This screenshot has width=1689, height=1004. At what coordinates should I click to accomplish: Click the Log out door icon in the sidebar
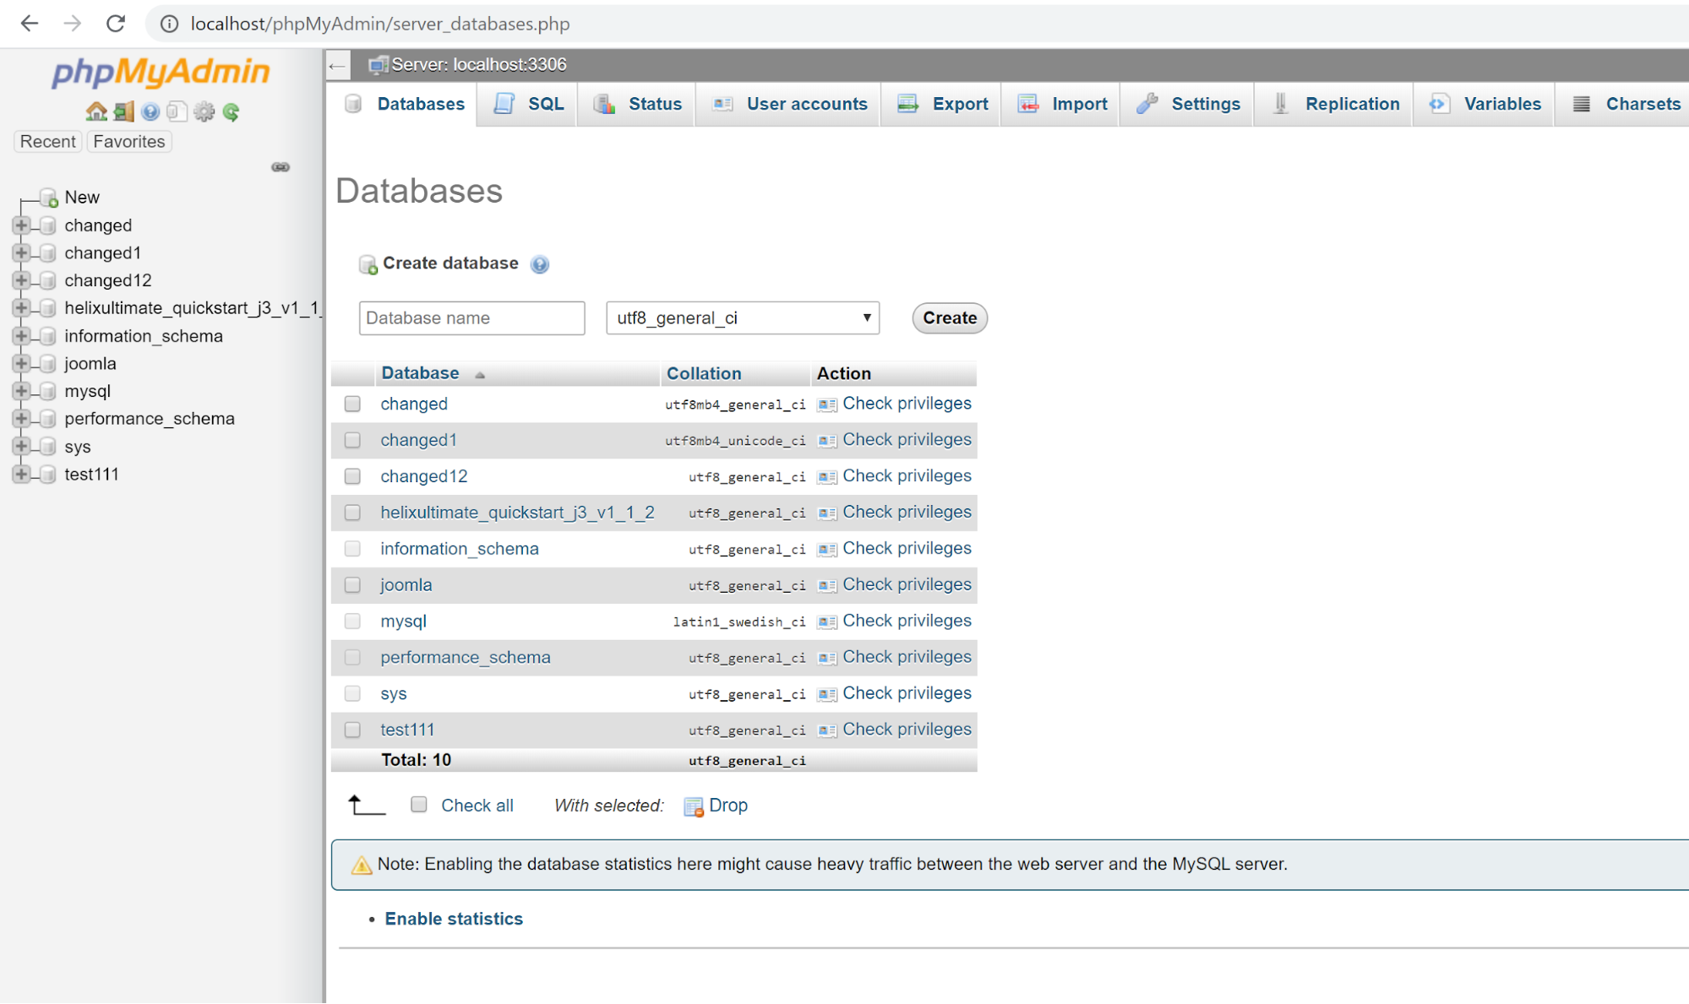tap(123, 111)
